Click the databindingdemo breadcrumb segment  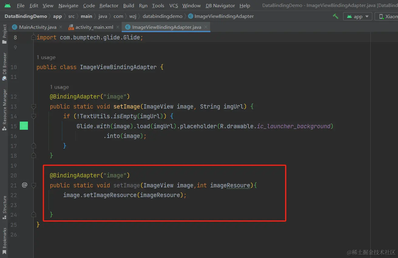(x=162, y=16)
